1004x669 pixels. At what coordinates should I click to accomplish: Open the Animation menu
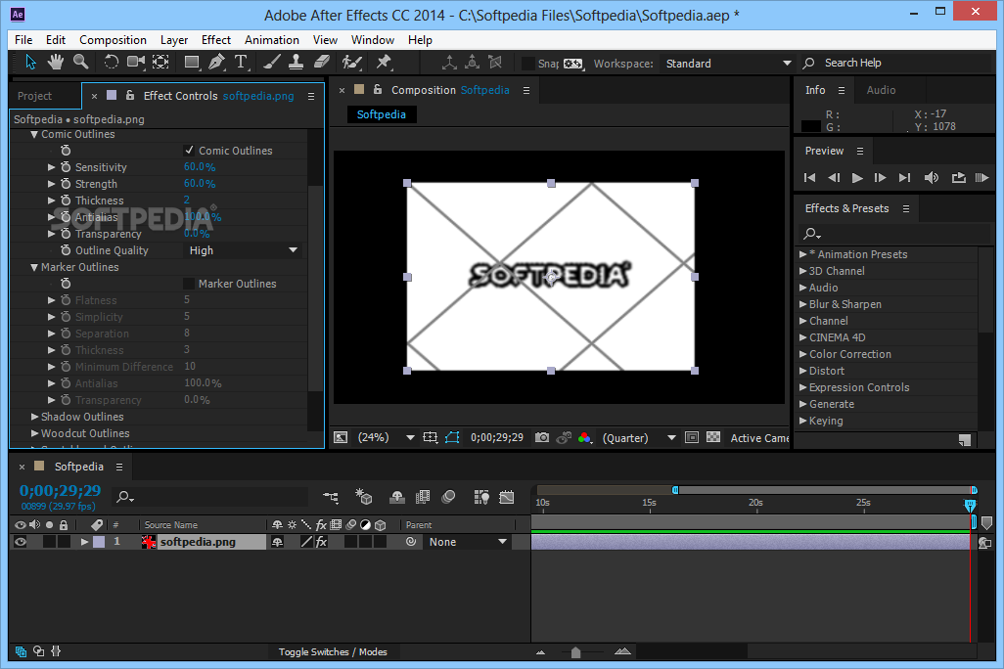[x=271, y=40]
